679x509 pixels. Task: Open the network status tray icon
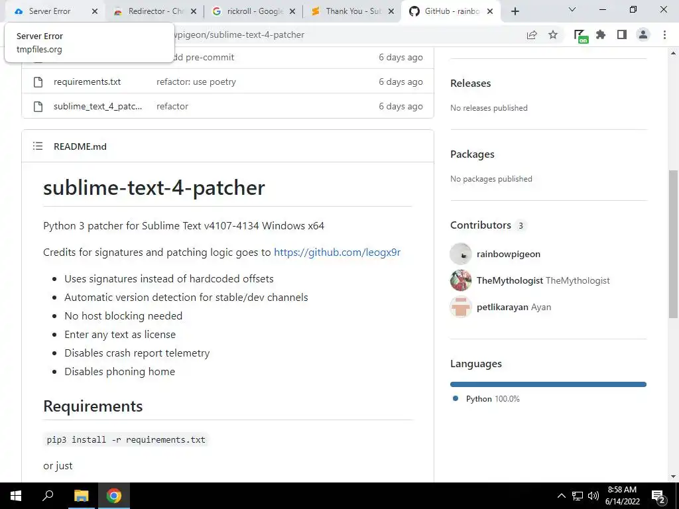[578, 496]
